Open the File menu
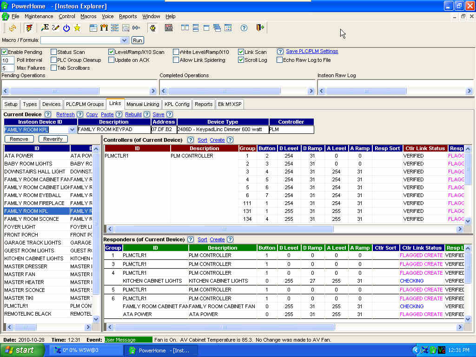This screenshot has width=476, height=357. coord(15,16)
